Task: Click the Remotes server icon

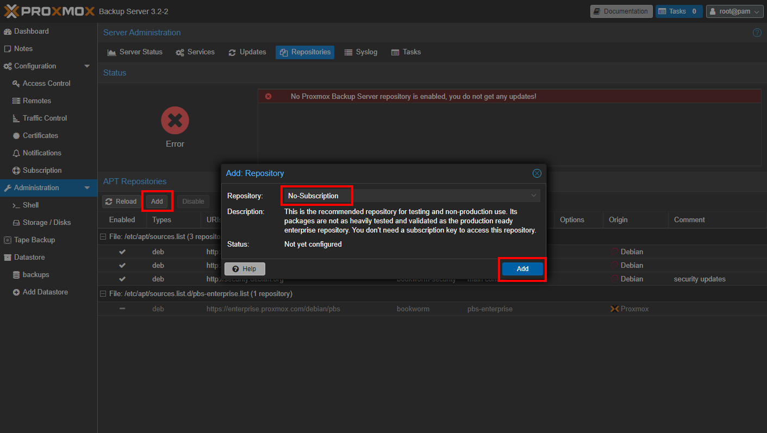Action: coord(16,101)
